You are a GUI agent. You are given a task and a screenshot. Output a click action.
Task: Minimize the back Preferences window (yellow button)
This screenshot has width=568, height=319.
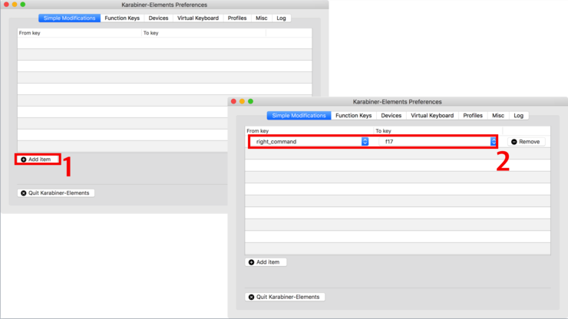tap(15, 5)
